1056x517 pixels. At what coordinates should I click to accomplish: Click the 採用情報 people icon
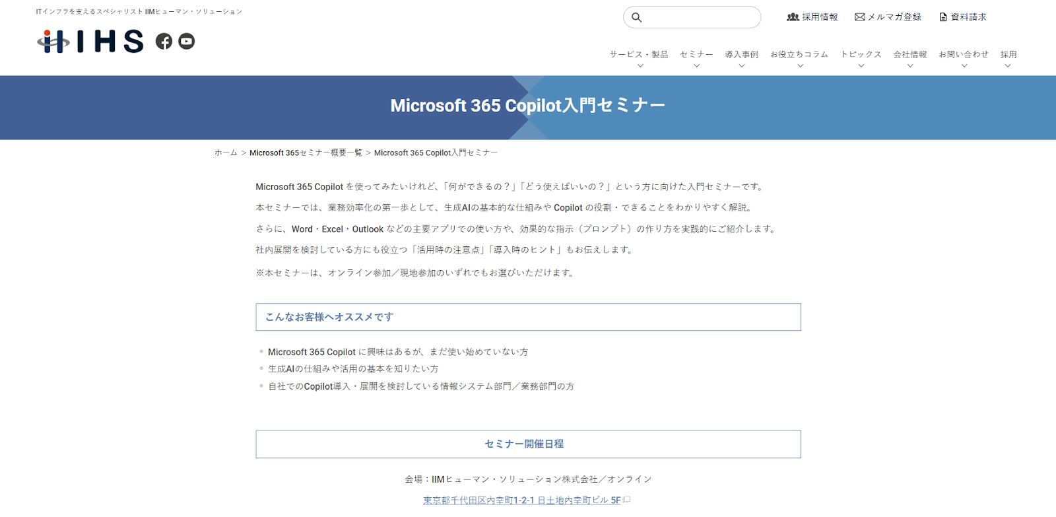click(x=793, y=17)
